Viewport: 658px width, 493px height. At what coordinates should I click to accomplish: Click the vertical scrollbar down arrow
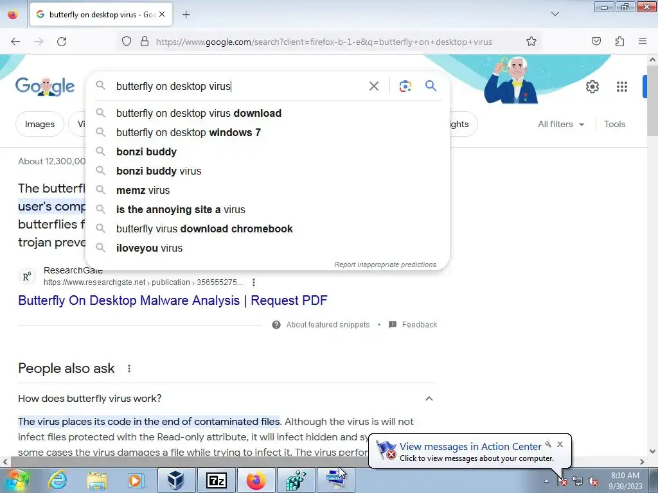[x=653, y=451]
